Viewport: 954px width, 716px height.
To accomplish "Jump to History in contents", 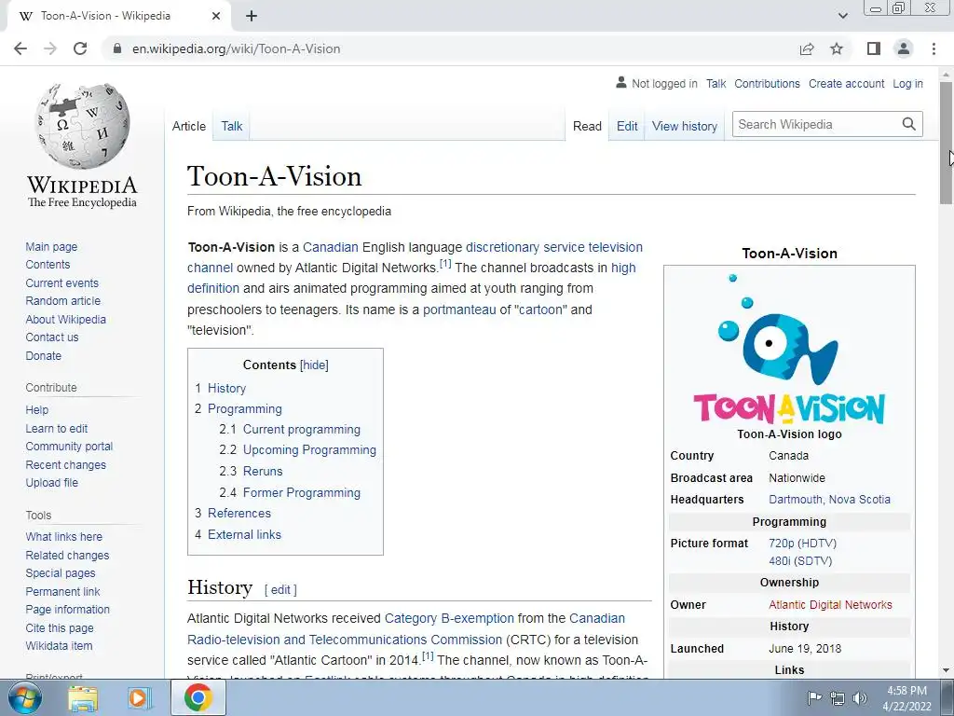I will [220, 389].
